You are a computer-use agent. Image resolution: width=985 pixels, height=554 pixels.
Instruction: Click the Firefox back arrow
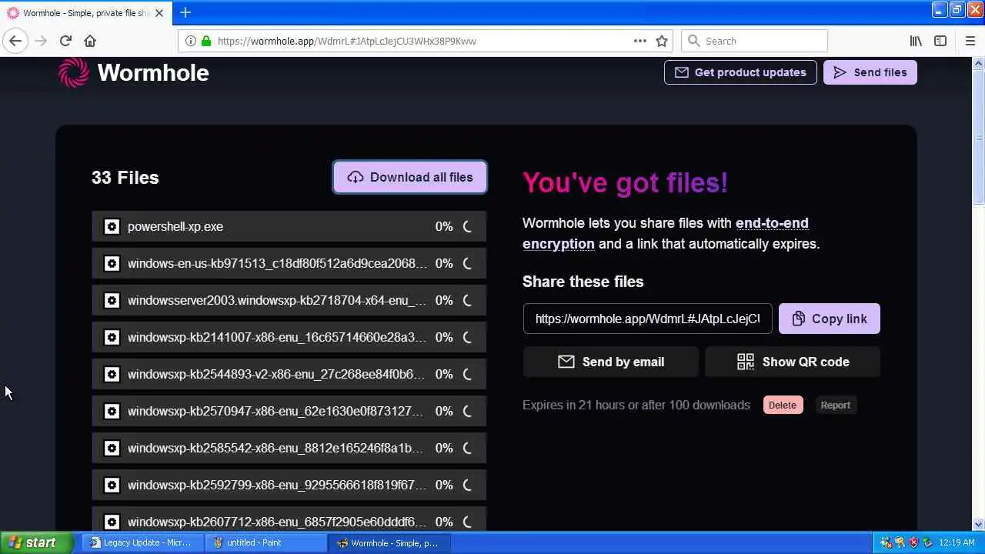15,41
